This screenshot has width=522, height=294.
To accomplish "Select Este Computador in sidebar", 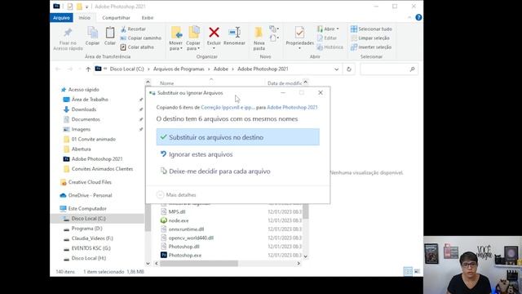I will pos(87,208).
